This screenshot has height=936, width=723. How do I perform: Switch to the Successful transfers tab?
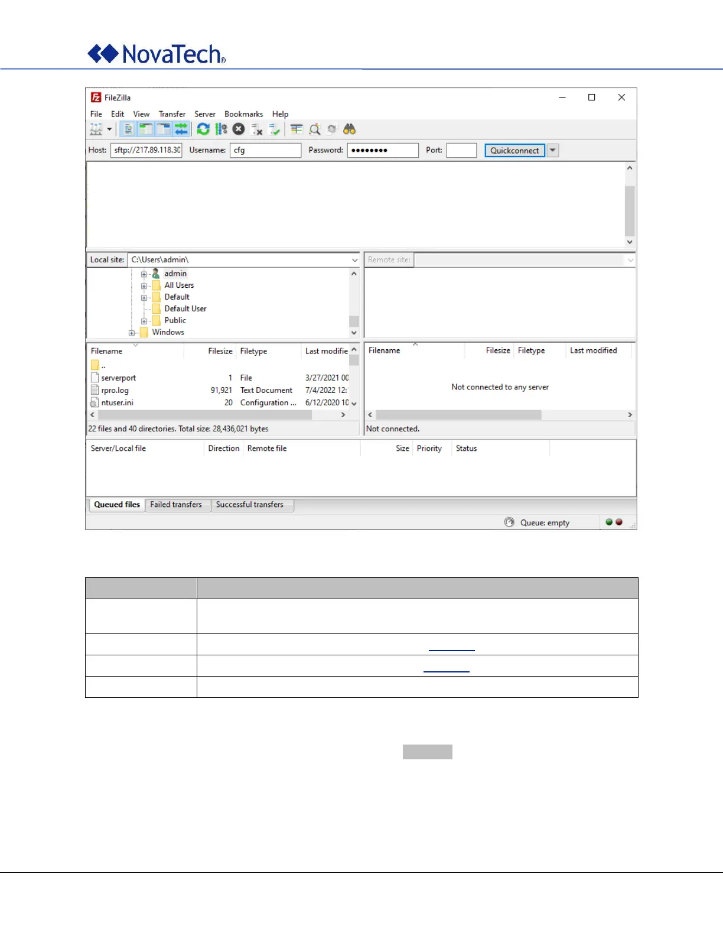coord(249,505)
